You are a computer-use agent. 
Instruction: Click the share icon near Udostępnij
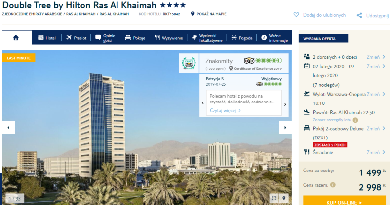coord(359,15)
